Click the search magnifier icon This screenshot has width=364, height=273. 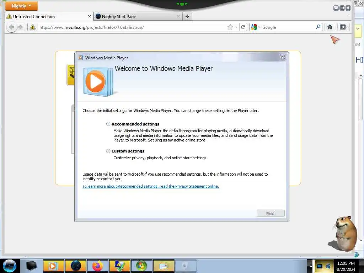point(318,27)
